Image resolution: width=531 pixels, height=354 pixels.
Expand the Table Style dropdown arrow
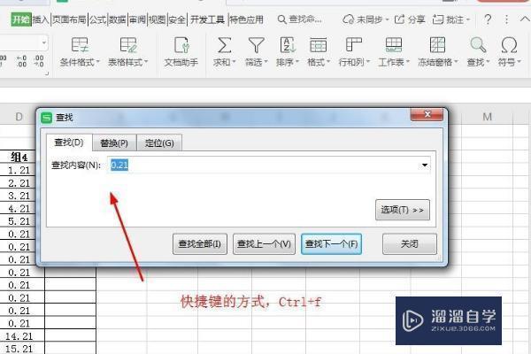pyautogui.click(x=146, y=62)
